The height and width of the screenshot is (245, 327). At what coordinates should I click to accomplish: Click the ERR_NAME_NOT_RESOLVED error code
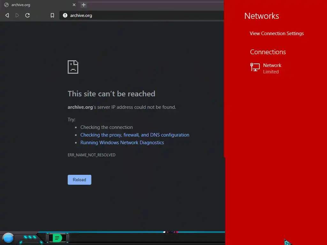pyautogui.click(x=91, y=155)
